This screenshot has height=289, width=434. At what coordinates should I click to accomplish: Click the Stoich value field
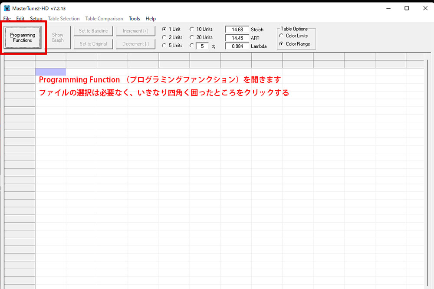coord(237,30)
